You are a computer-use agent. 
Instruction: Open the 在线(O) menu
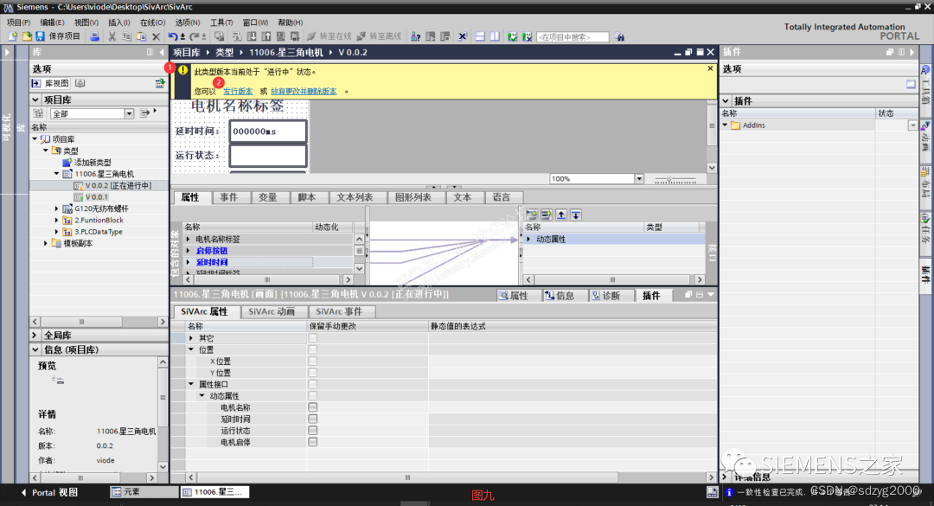[x=152, y=22]
